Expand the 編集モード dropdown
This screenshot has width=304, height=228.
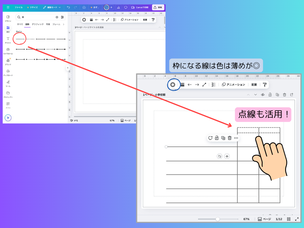(52, 7)
